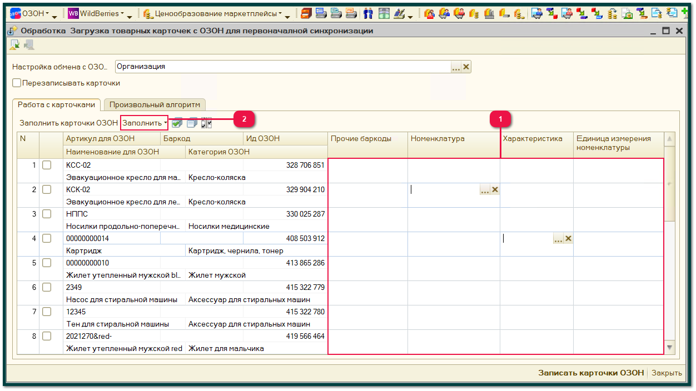Screen dimensions: 696x391
Task: Click the Номенклатура column header
Action: tap(454, 145)
